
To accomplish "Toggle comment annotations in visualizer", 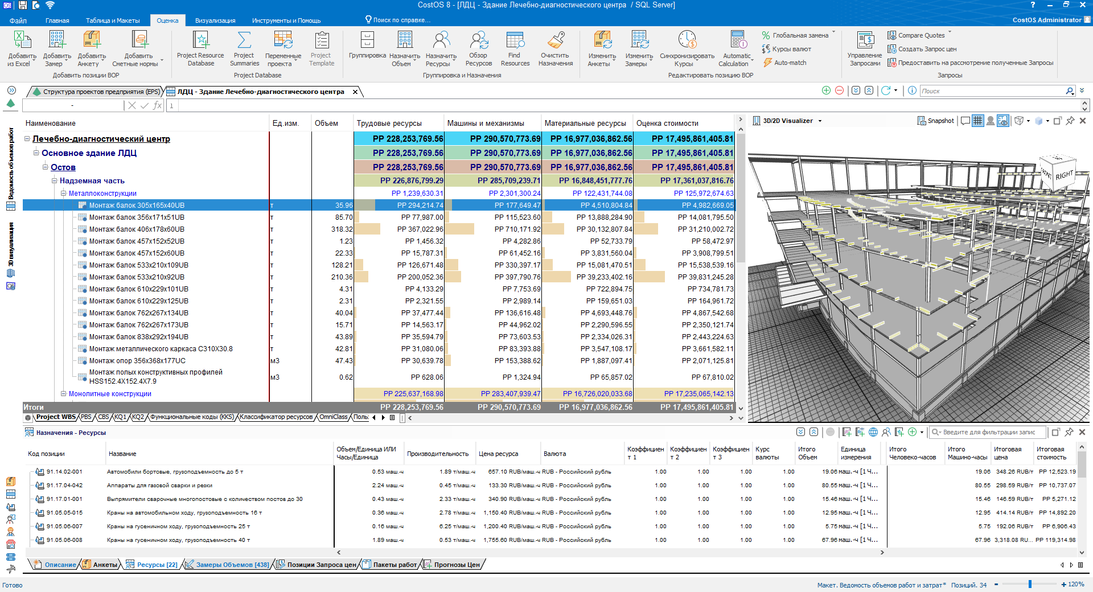I will point(965,121).
